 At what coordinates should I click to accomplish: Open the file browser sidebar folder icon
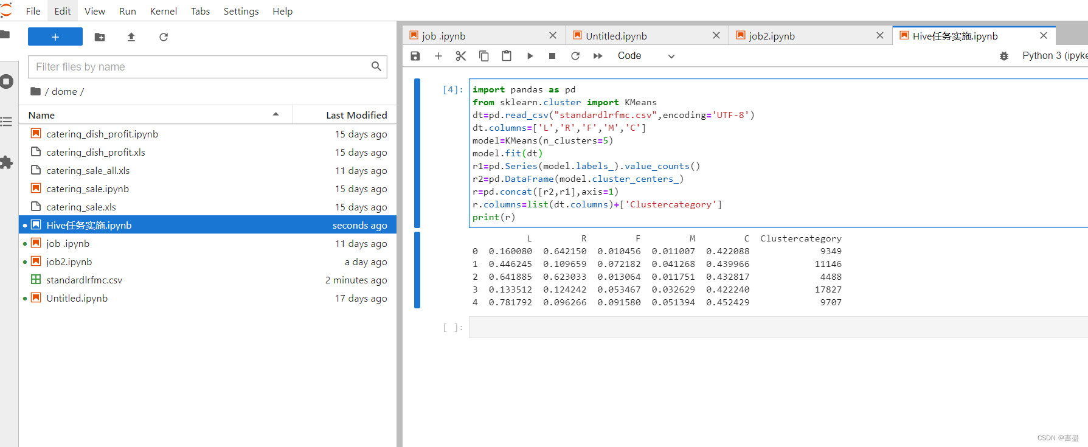coord(5,34)
